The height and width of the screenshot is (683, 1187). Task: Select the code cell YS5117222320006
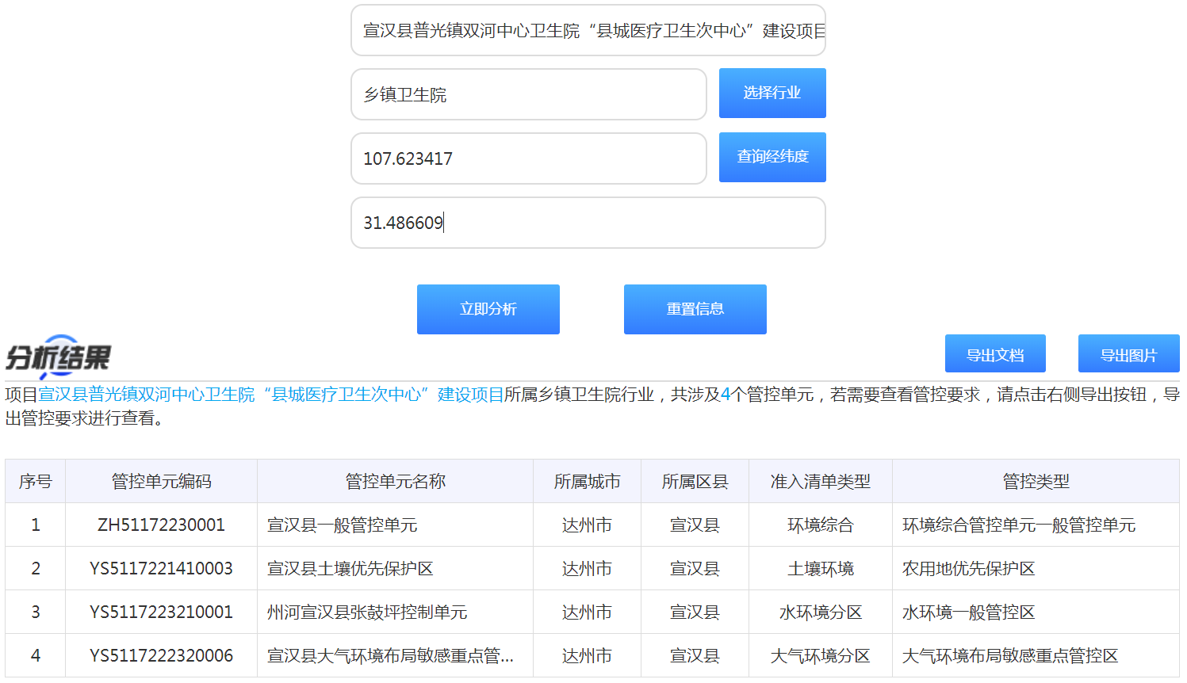coord(162,655)
